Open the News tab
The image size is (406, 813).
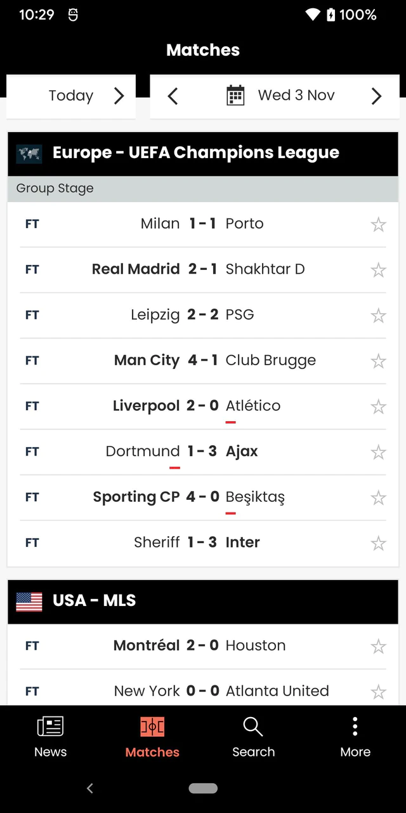point(50,737)
